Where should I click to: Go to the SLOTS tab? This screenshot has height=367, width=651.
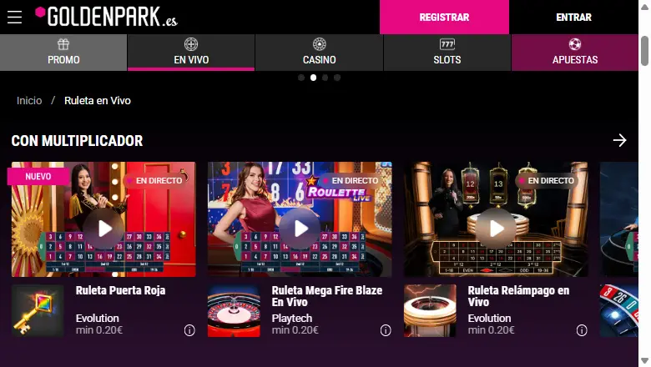tap(447, 53)
